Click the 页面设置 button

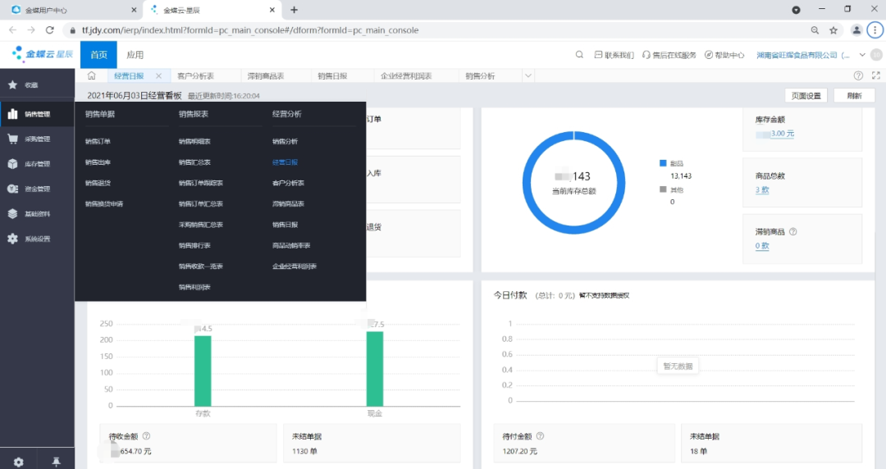pos(806,95)
